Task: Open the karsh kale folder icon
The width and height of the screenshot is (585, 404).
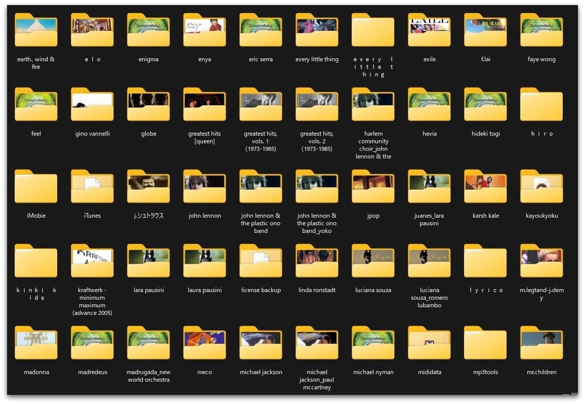Action: (486, 186)
